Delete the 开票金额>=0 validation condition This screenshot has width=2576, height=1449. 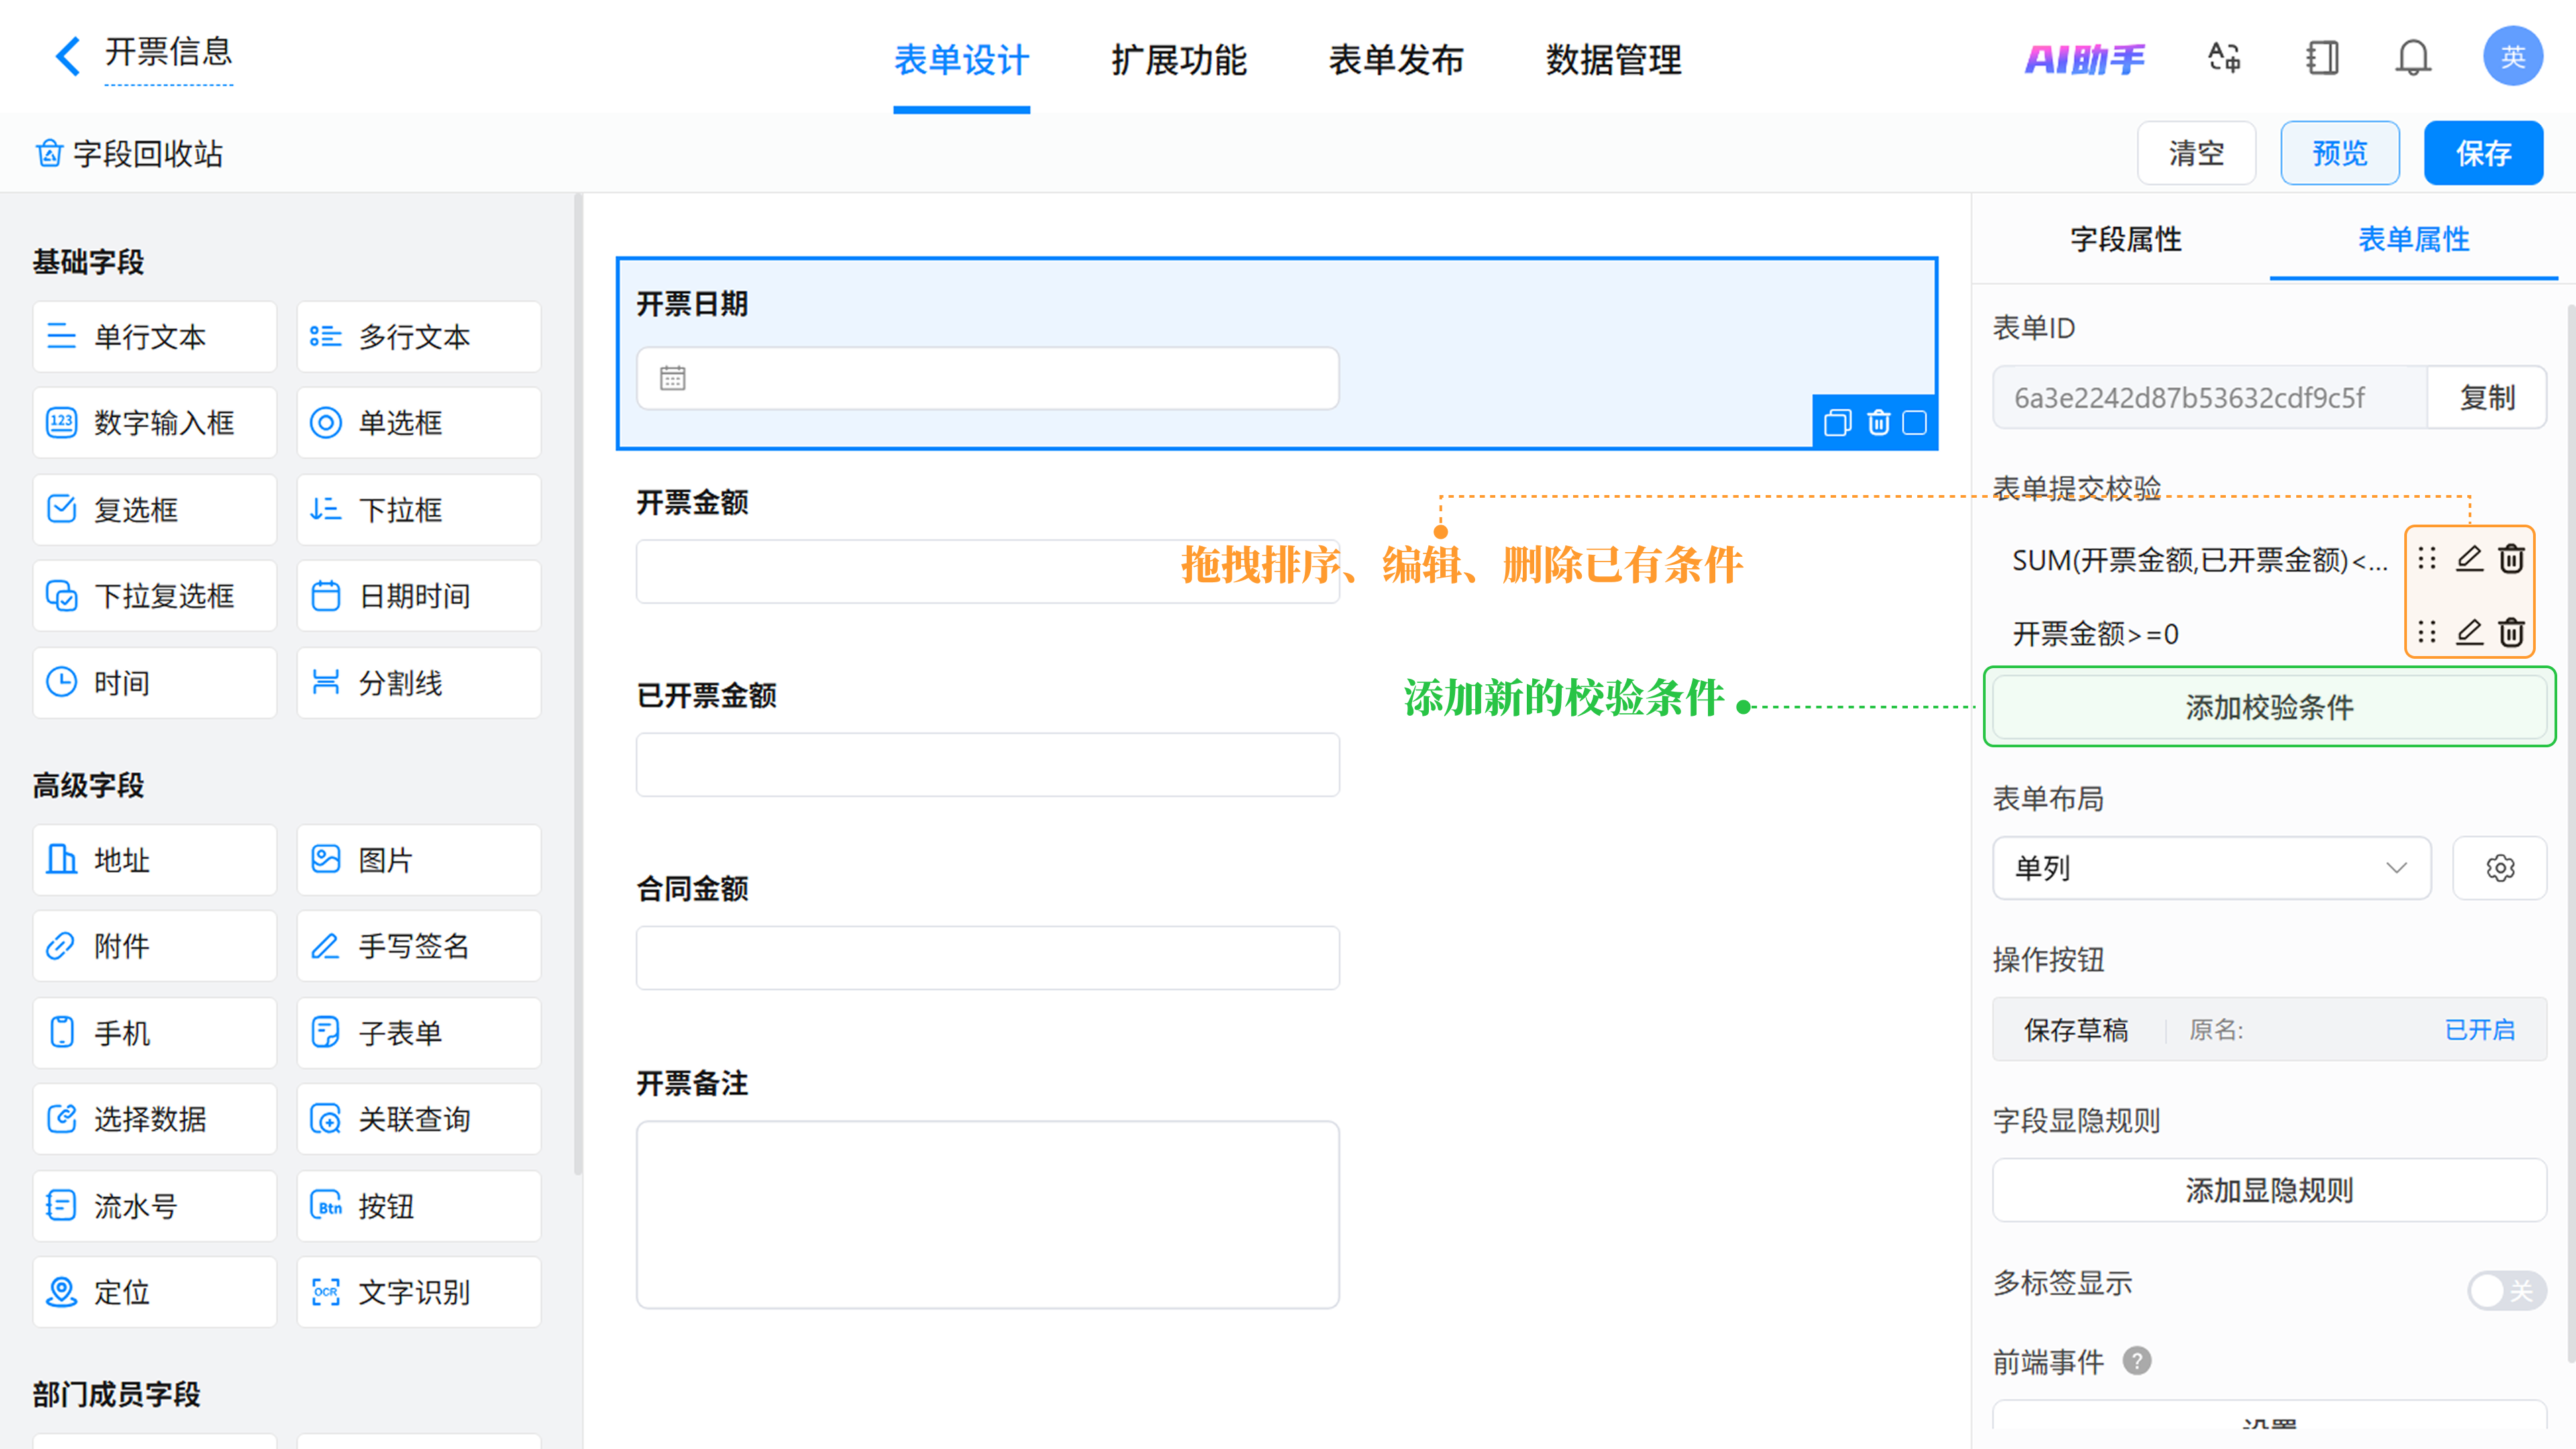point(2511,632)
